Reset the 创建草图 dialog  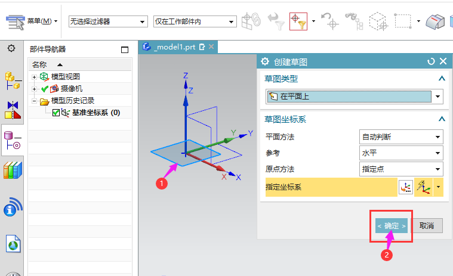[431, 61]
